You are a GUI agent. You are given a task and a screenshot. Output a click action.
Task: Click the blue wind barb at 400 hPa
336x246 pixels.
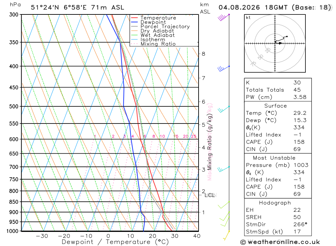point(223,69)
